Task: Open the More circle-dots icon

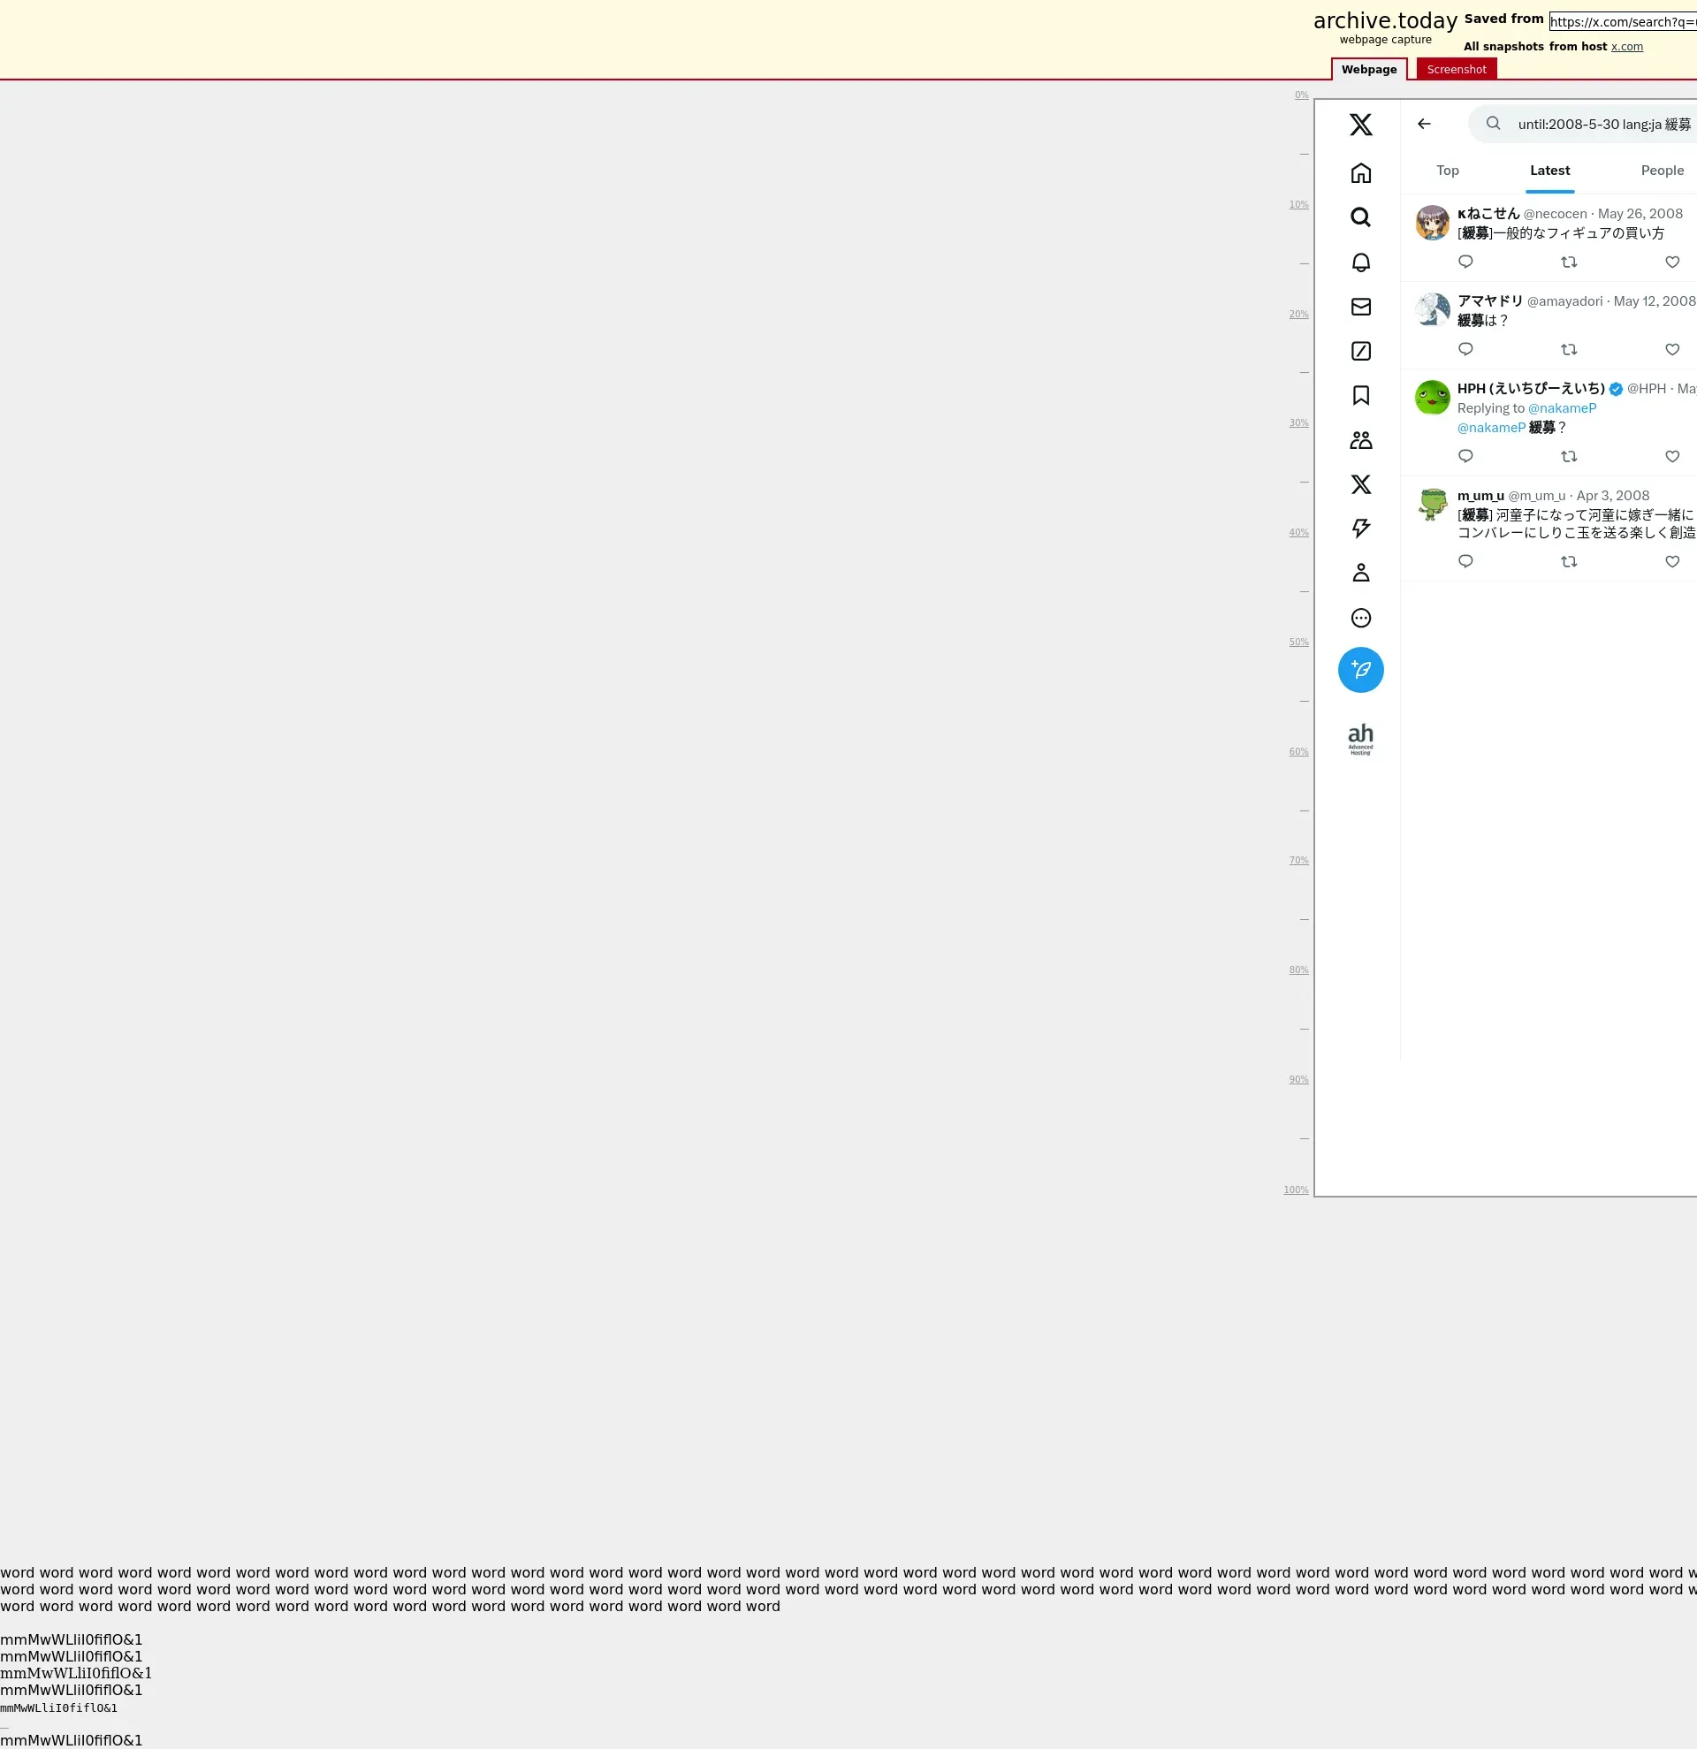Action: pyautogui.click(x=1359, y=618)
